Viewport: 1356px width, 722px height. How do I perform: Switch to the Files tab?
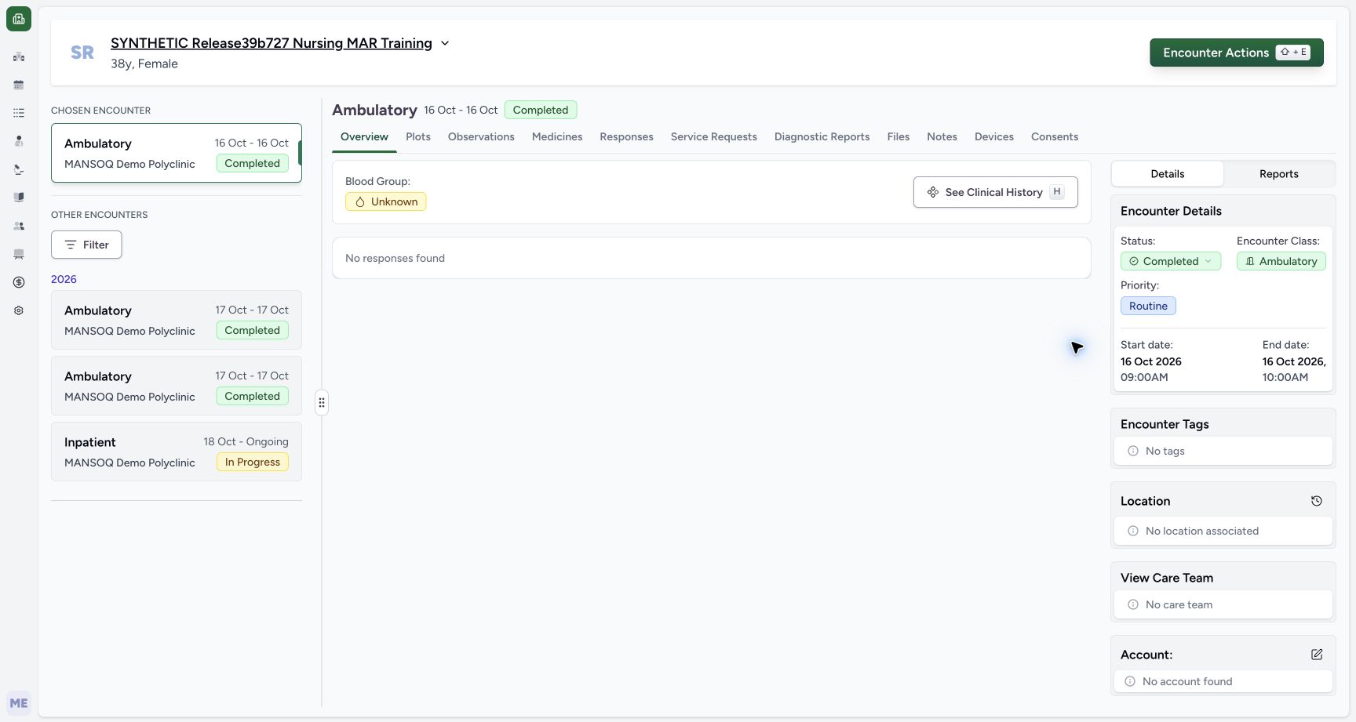click(899, 136)
